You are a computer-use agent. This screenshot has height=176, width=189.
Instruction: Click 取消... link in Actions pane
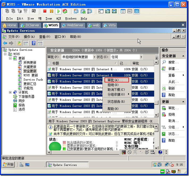click(x=174, y=121)
